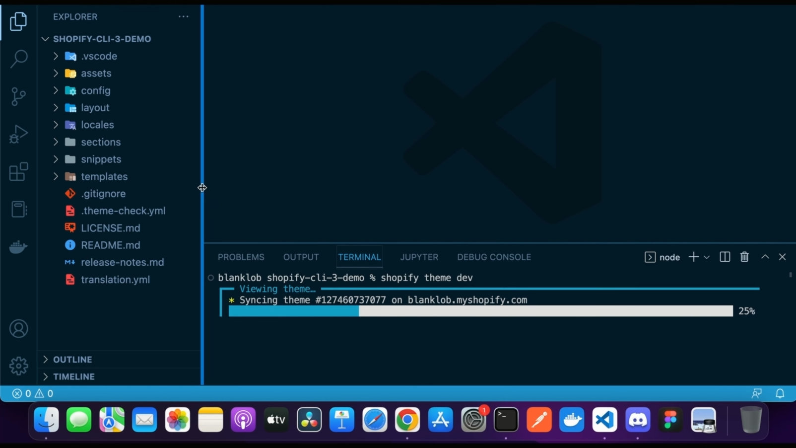
Task: Click the feedback icon in status bar
Action: 757,393
